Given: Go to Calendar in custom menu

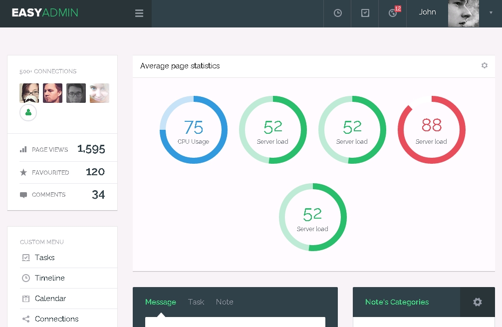Looking at the screenshot, I should click(50, 299).
